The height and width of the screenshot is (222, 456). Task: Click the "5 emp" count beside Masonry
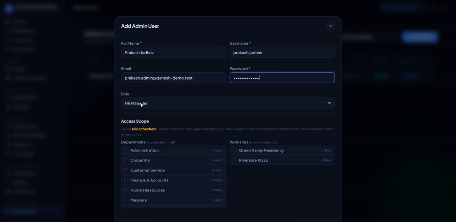[x=217, y=200]
